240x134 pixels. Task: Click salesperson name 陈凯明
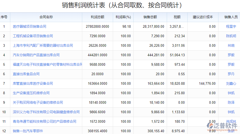click(x=231, y=36)
